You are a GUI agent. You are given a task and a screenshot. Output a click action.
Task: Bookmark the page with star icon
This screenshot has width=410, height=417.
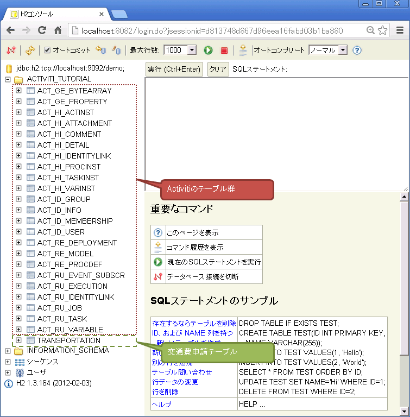(383, 30)
